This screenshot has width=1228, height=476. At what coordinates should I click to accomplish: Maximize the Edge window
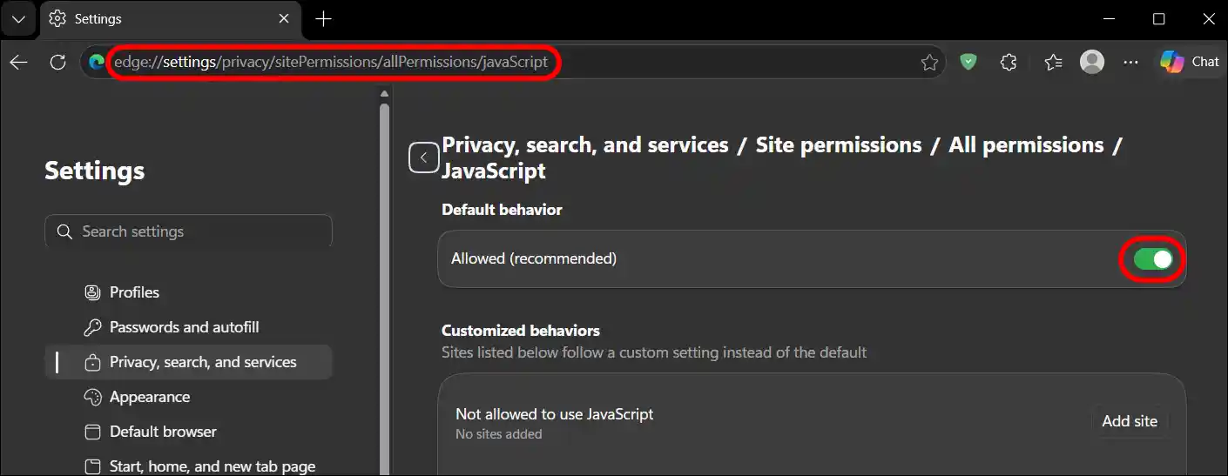pos(1158,18)
